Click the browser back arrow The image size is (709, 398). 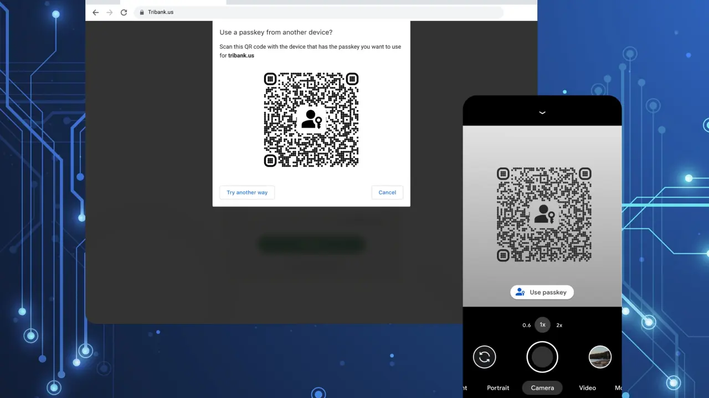pyautogui.click(x=96, y=12)
